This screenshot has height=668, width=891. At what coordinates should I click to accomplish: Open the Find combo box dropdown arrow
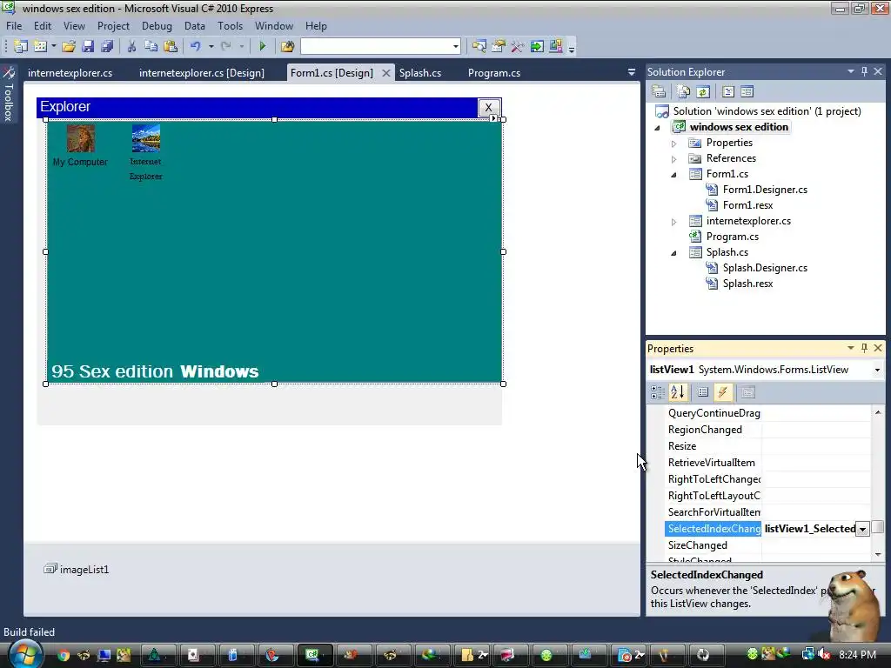pos(456,47)
